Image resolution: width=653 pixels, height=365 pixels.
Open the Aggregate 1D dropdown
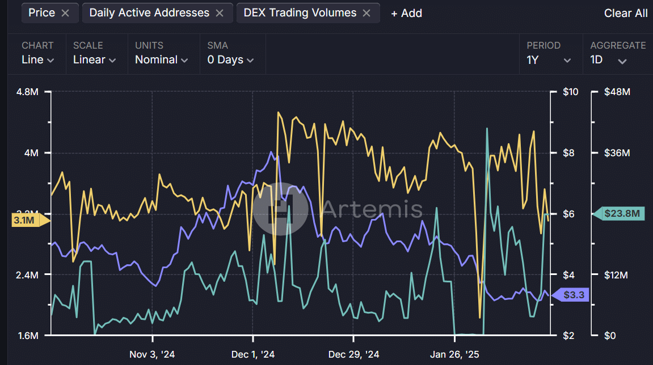[x=608, y=59]
